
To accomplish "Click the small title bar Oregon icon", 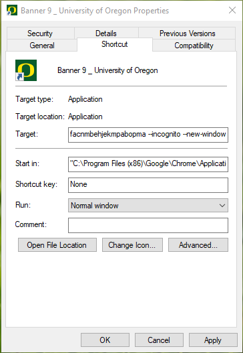I will [12, 10].
